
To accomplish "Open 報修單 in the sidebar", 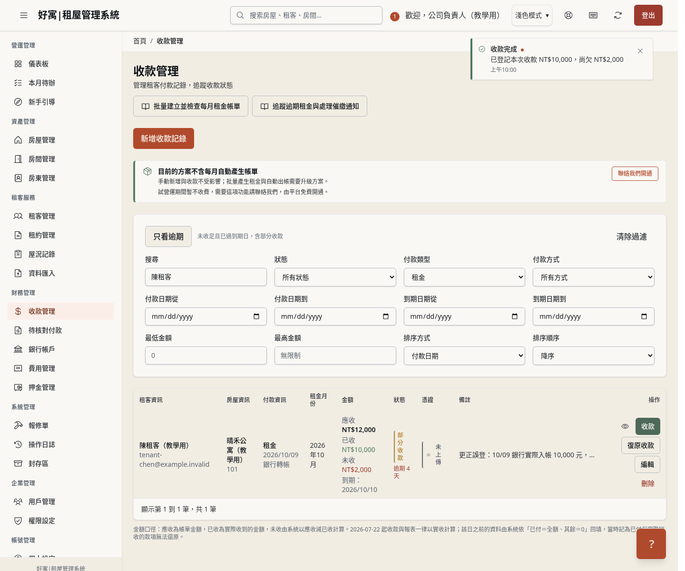I will [61, 425].
